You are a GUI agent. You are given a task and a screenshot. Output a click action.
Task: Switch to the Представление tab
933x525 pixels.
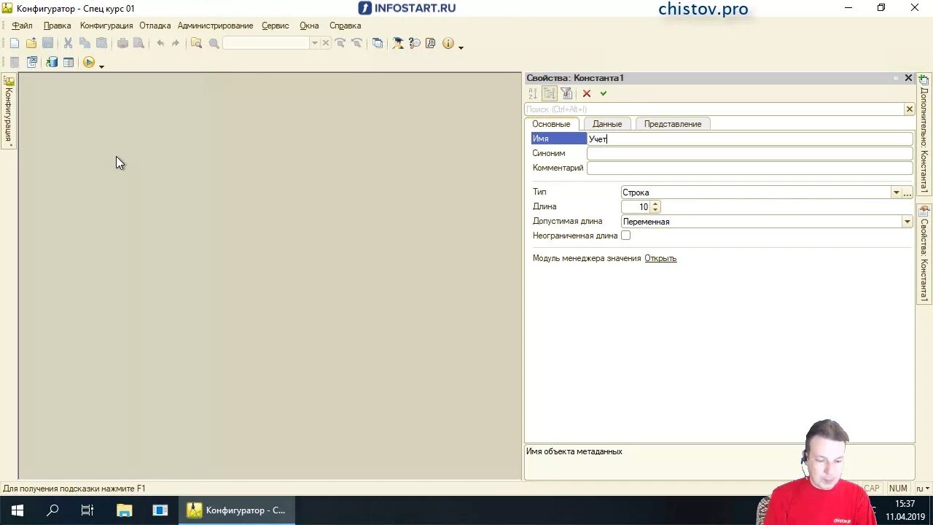[x=673, y=124]
